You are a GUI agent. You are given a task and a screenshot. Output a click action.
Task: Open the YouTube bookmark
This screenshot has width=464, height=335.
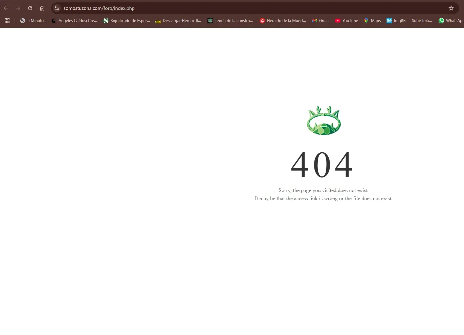click(x=347, y=21)
